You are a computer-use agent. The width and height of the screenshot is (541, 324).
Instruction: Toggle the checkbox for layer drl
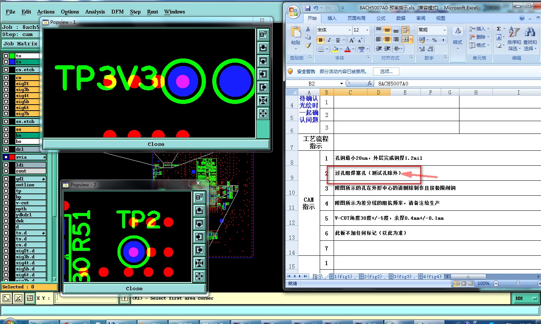(x=6, y=149)
